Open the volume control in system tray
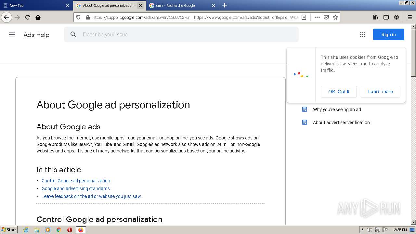416x234 pixels. tap(370, 230)
